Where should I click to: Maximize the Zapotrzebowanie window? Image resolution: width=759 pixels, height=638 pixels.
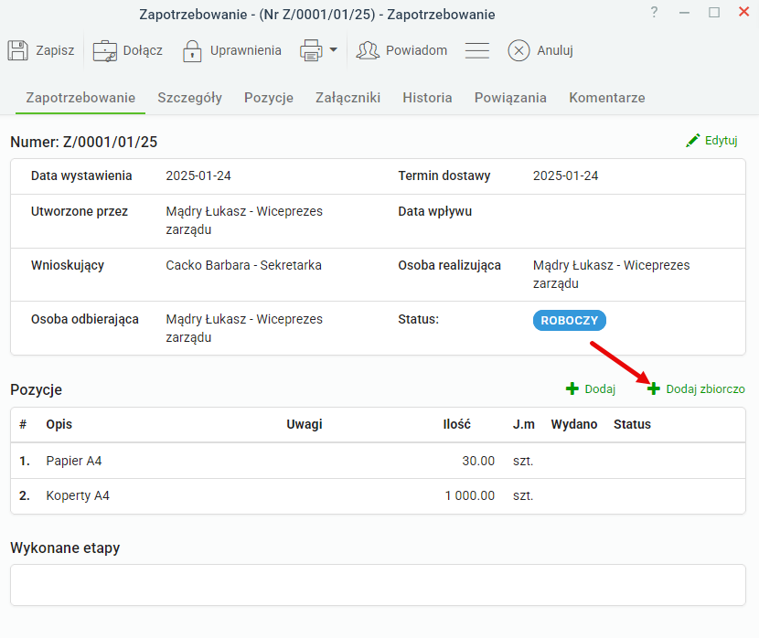(714, 12)
